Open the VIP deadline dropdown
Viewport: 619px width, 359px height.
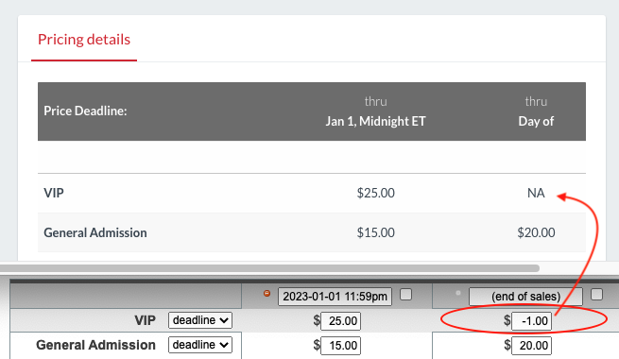[200, 320]
